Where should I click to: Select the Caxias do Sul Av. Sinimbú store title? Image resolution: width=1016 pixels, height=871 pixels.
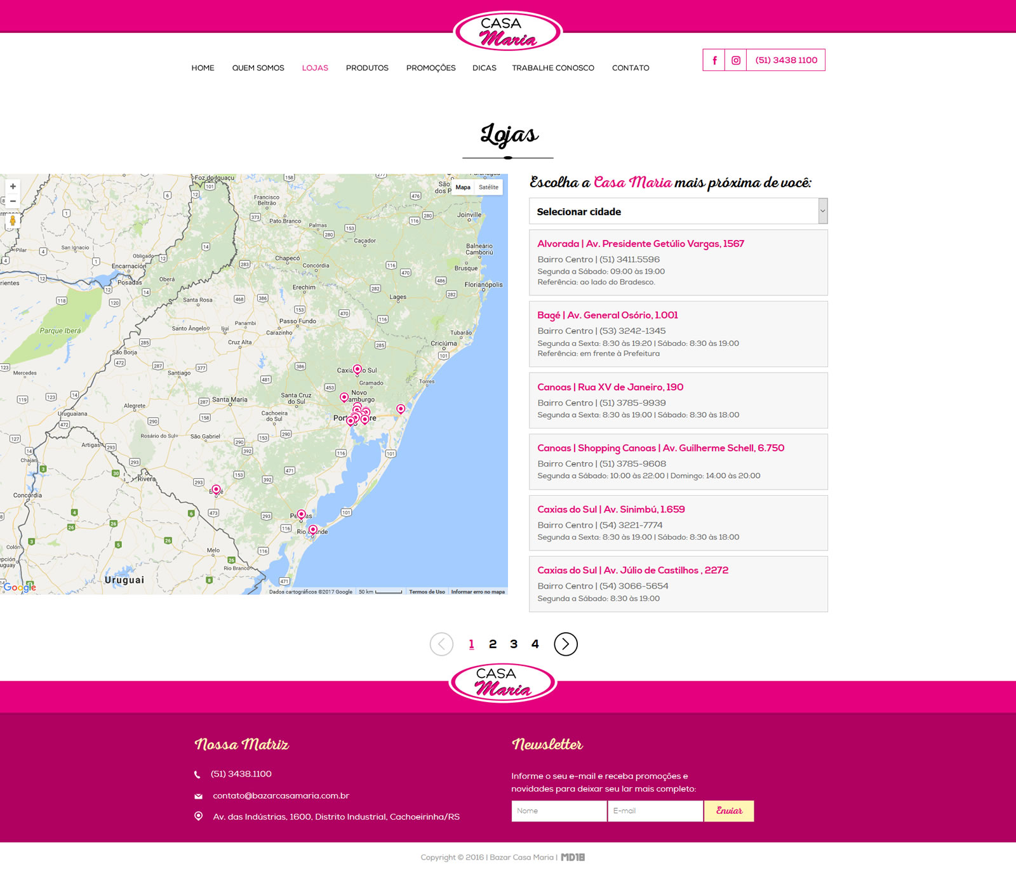(x=611, y=510)
